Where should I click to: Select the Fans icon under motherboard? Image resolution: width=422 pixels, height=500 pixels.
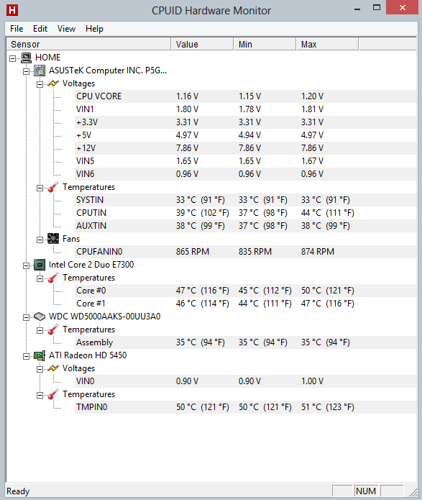tap(53, 239)
